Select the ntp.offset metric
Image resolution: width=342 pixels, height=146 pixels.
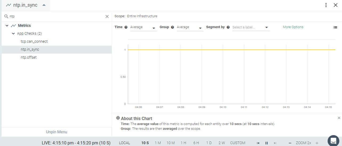(29, 57)
